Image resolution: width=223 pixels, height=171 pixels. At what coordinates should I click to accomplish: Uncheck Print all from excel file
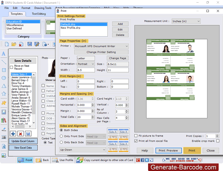pyautogui.click(x=136, y=141)
